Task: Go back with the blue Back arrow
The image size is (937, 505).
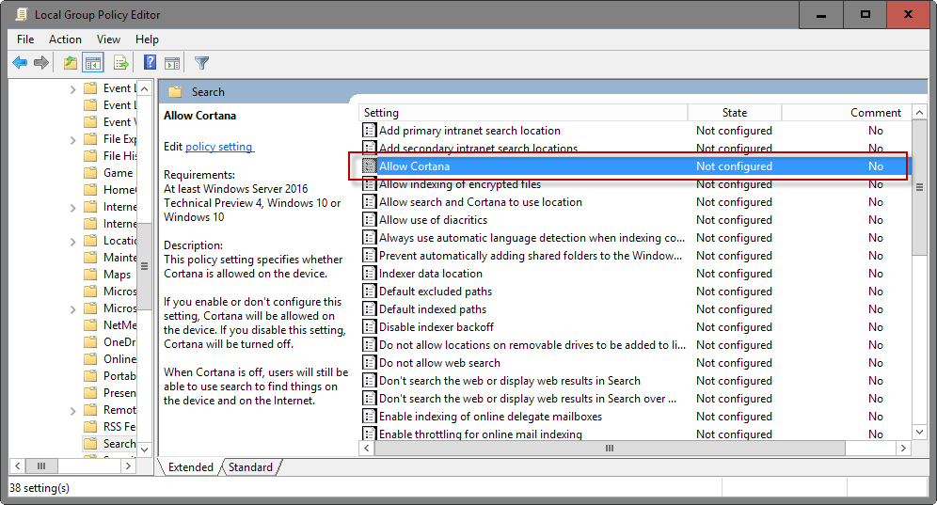Action: coord(20,63)
